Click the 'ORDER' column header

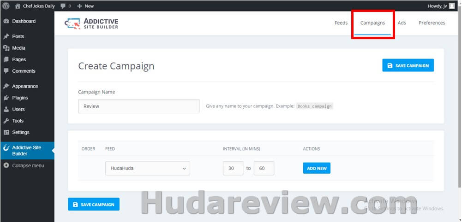click(88, 149)
